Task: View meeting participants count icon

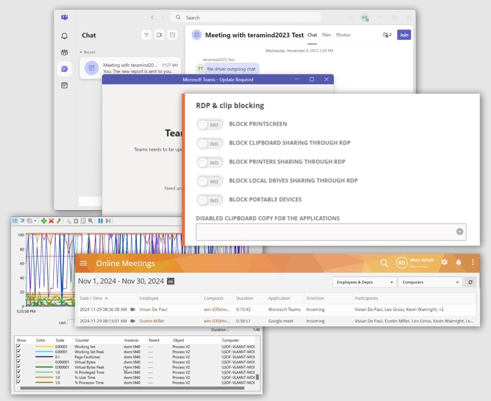Action: click(387, 35)
